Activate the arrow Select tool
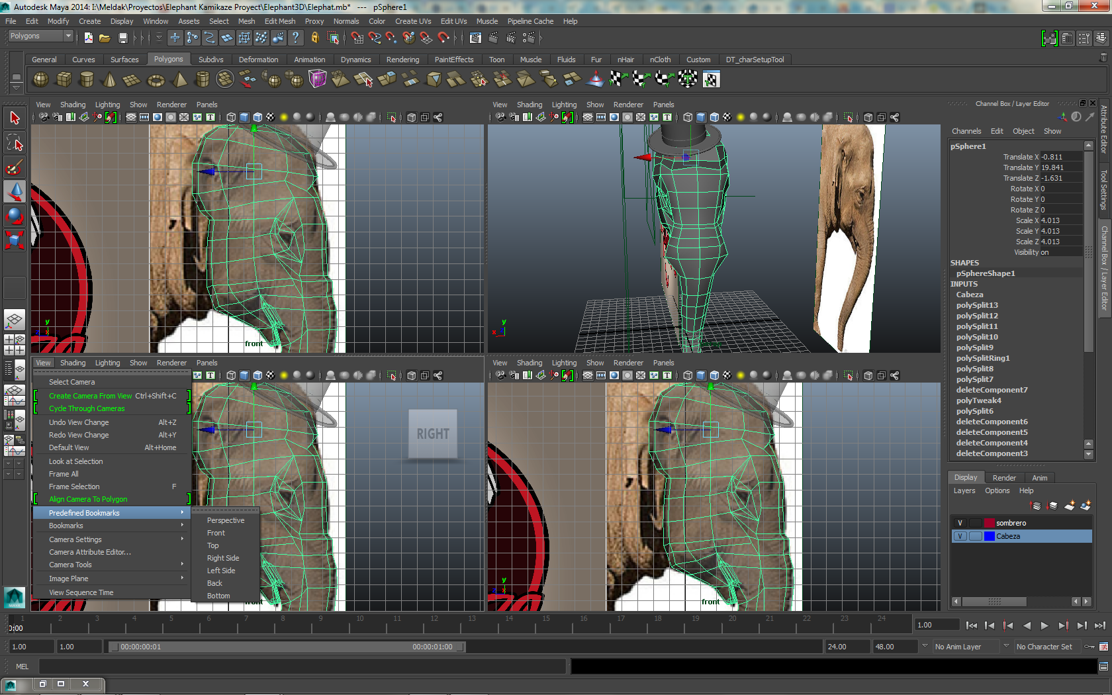The width and height of the screenshot is (1112, 695). coord(15,118)
